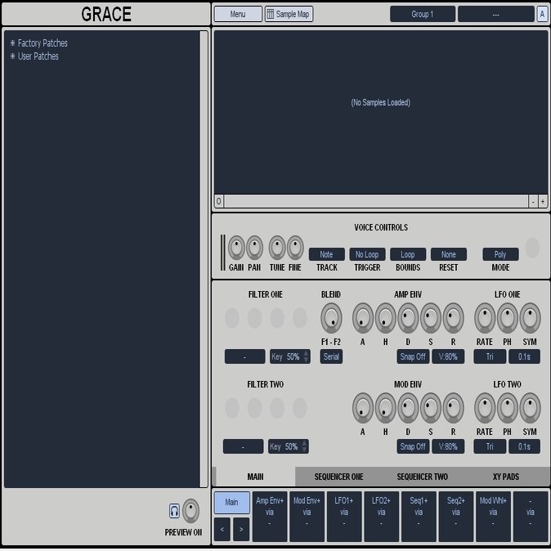The height and width of the screenshot is (551, 551).
Task: Select the Mod Whl+ via mod slot
Action: tap(493, 516)
